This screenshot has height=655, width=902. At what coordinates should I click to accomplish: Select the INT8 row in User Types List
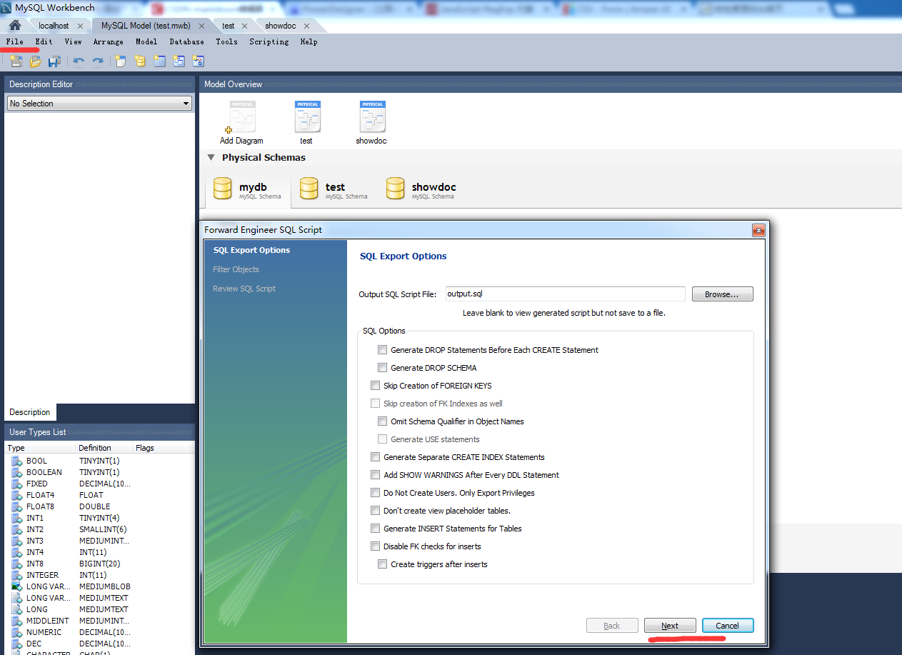coord(99,564)
